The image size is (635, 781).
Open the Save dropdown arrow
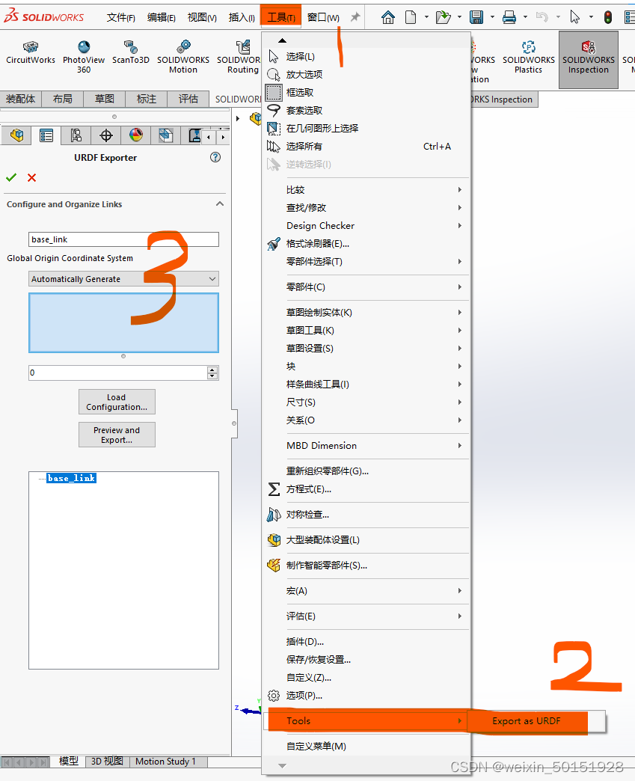493,17
